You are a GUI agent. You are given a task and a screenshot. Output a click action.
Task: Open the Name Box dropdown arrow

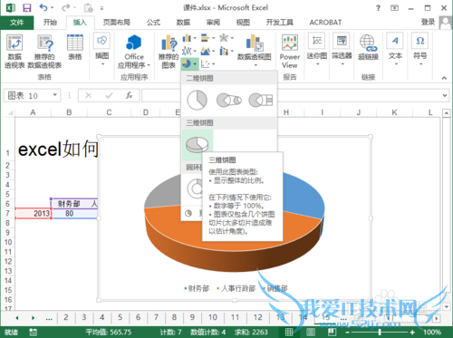(x=55, y=95)
